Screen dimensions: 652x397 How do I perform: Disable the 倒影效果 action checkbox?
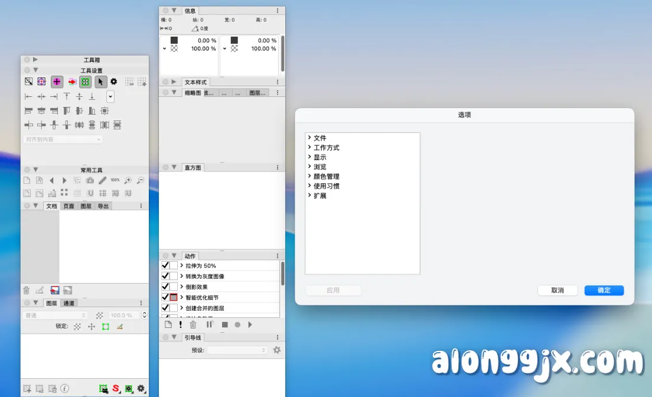click(x=165, y=286)
